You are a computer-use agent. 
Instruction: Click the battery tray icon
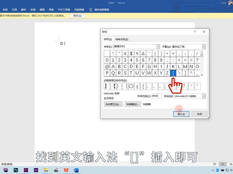click(223, 170)
